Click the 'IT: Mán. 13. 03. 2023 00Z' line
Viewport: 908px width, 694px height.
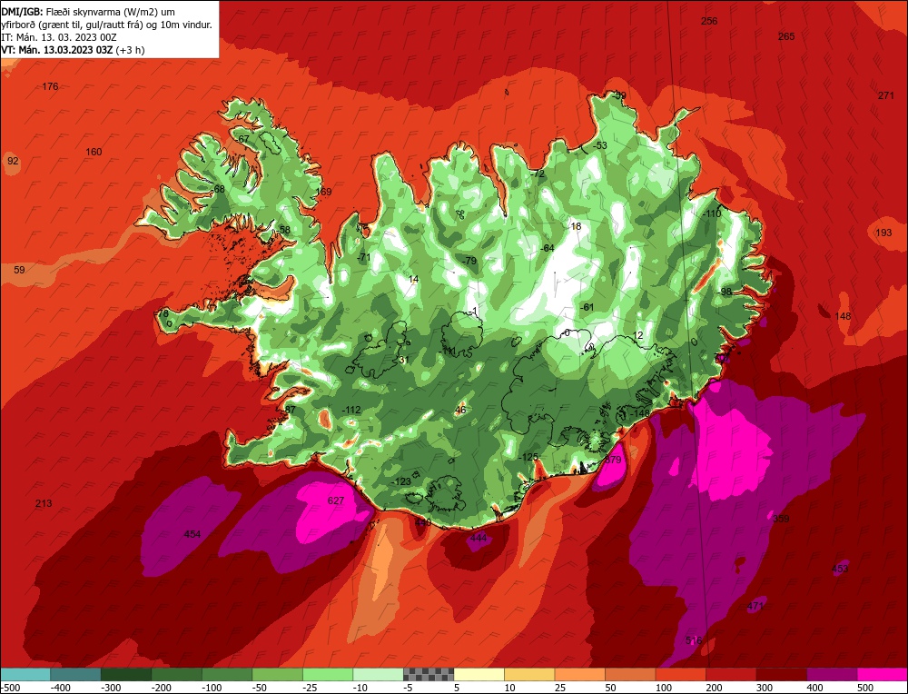[59, 37]
